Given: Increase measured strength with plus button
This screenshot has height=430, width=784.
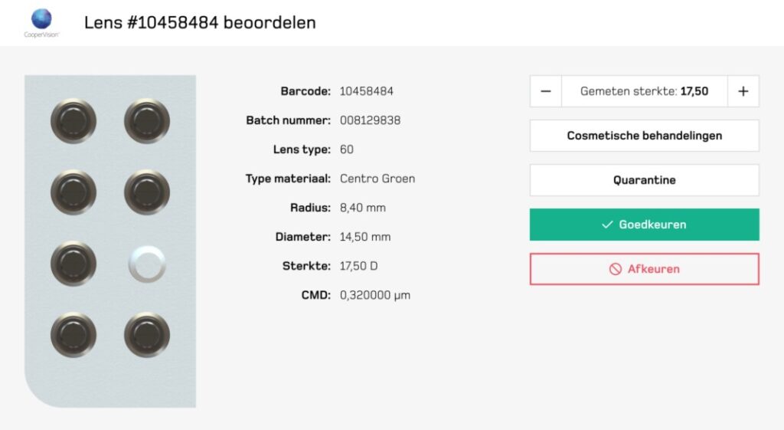Looking at the screenshot, I should (743, 91).
